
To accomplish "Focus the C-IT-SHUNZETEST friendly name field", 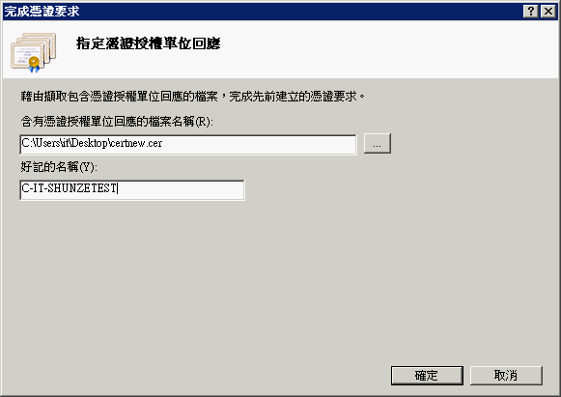I will tap(132, 189).
